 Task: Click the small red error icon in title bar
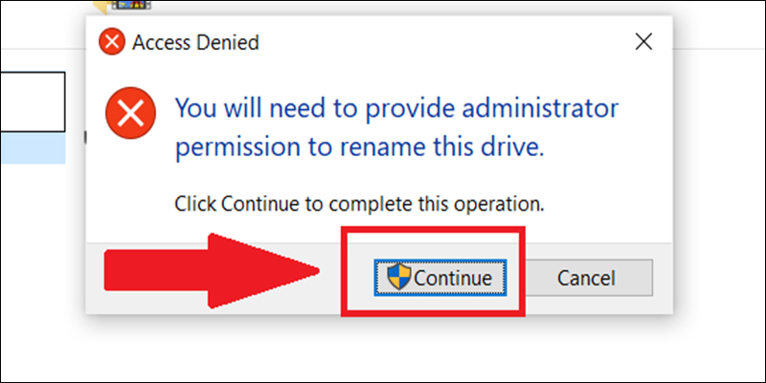pos(112,42)
